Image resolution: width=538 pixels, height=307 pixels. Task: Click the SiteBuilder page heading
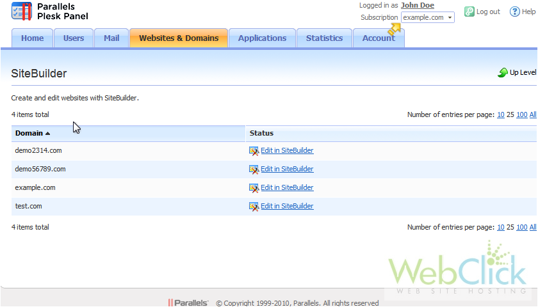pos(39,74)
